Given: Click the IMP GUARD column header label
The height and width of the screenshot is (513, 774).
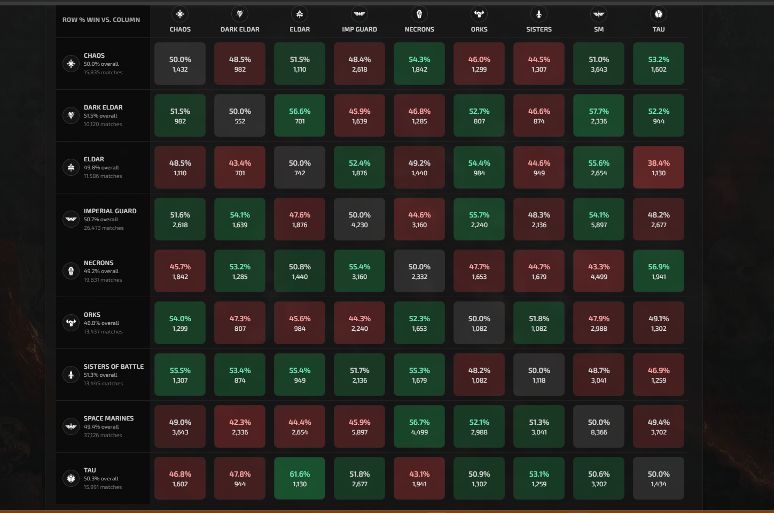Looking at the screenshot, I should coord(359,29).
